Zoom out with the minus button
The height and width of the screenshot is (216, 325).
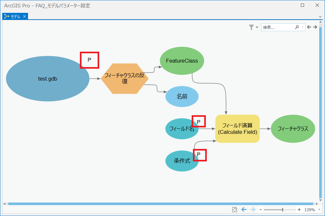tap(261, 210)
